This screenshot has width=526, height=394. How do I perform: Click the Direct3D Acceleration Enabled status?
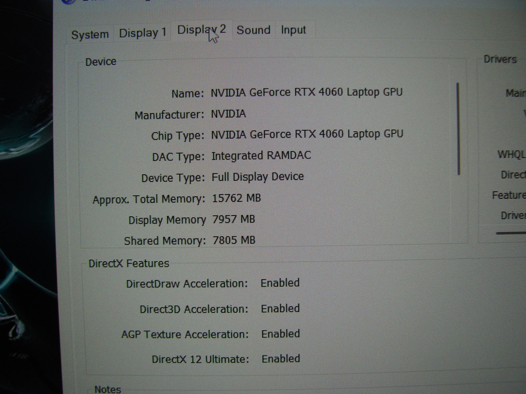tap(280, 309)
